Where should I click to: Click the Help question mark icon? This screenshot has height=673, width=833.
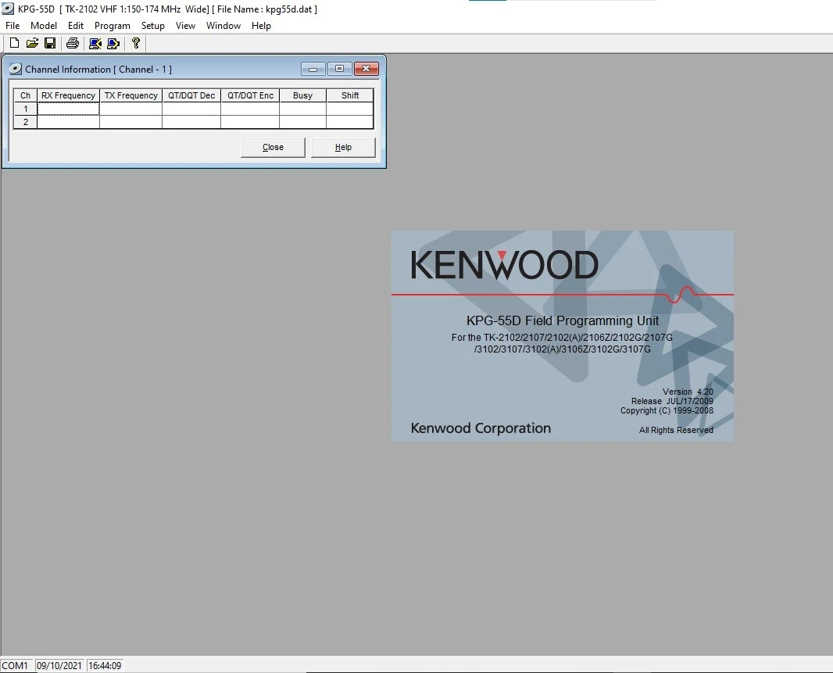pyautogui.click(x=136, y=43)
